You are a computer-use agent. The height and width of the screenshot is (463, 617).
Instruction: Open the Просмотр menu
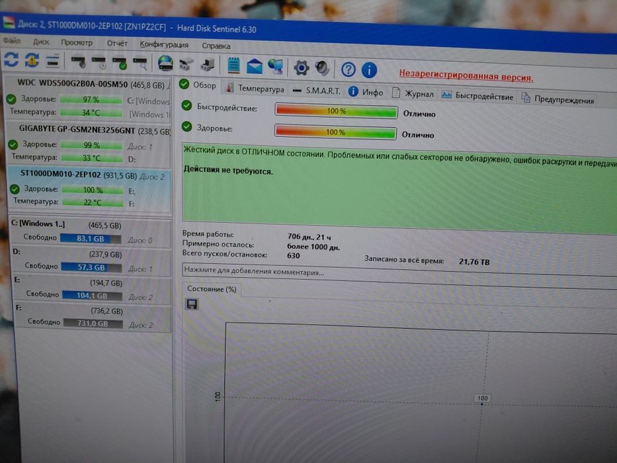(x=77, y=42)
